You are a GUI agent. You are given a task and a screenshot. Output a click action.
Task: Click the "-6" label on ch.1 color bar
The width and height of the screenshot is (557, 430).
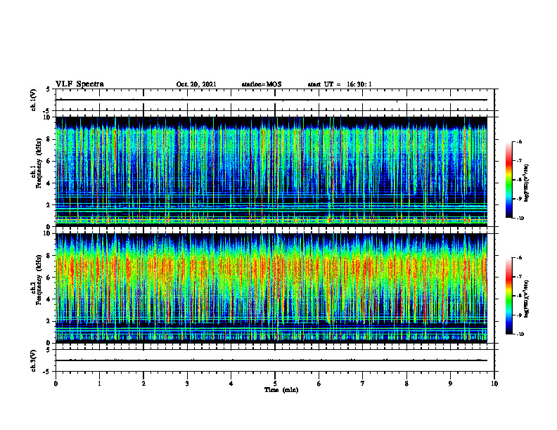(x=519, y=142)
